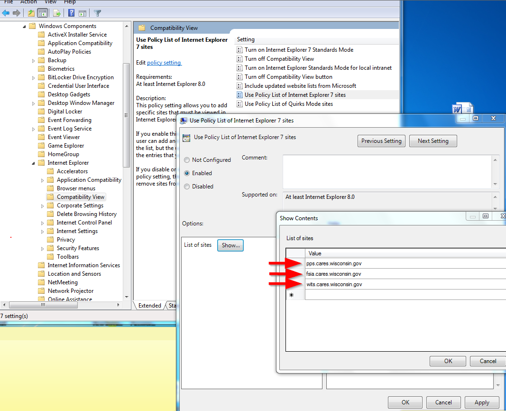Click the Privacy folder icon

click(x=50, y=240)
